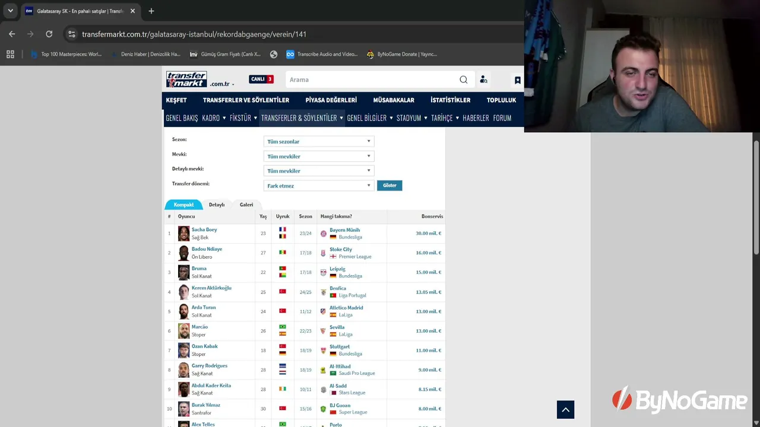760x427 pixels.
Task: Click the Transfermarkt logo
Action: coord(186,79)
